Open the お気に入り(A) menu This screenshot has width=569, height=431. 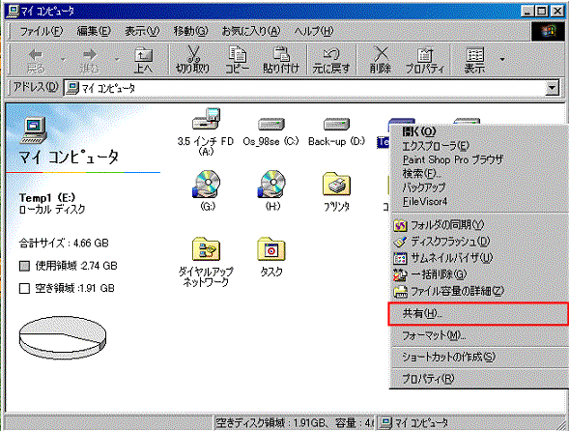point(251,31)
